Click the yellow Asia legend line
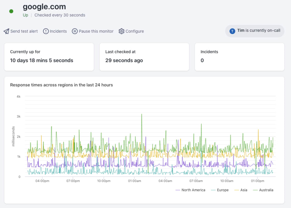Viewport: 291px width, 208px height. pos(237,190)
